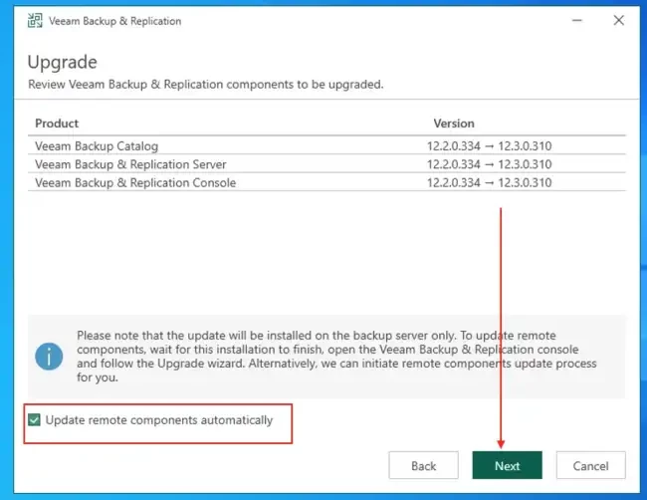Click the Upgrade heading text

pyautogui.click(x=63, y=63)
